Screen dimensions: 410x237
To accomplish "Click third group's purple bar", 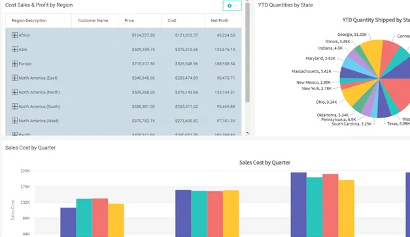I will [x=299, y=204].
